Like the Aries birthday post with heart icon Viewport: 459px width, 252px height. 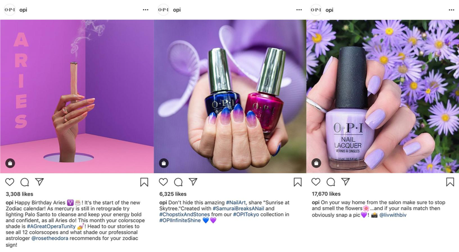[10, 182]
